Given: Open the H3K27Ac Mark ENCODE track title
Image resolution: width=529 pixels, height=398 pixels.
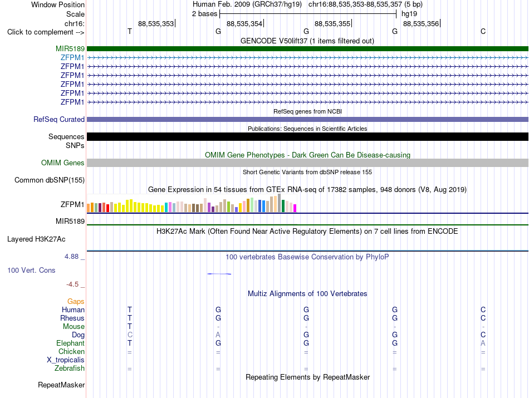Looking at the screenshot, I should point(307,232).
